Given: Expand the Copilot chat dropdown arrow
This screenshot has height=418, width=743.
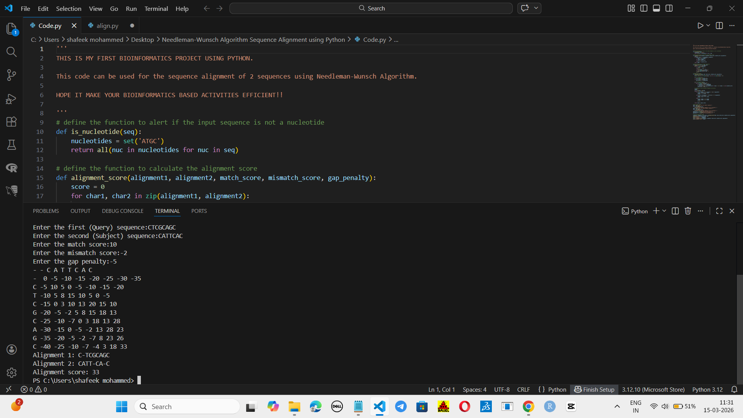Looking at the screenshot, I should 536,8.
